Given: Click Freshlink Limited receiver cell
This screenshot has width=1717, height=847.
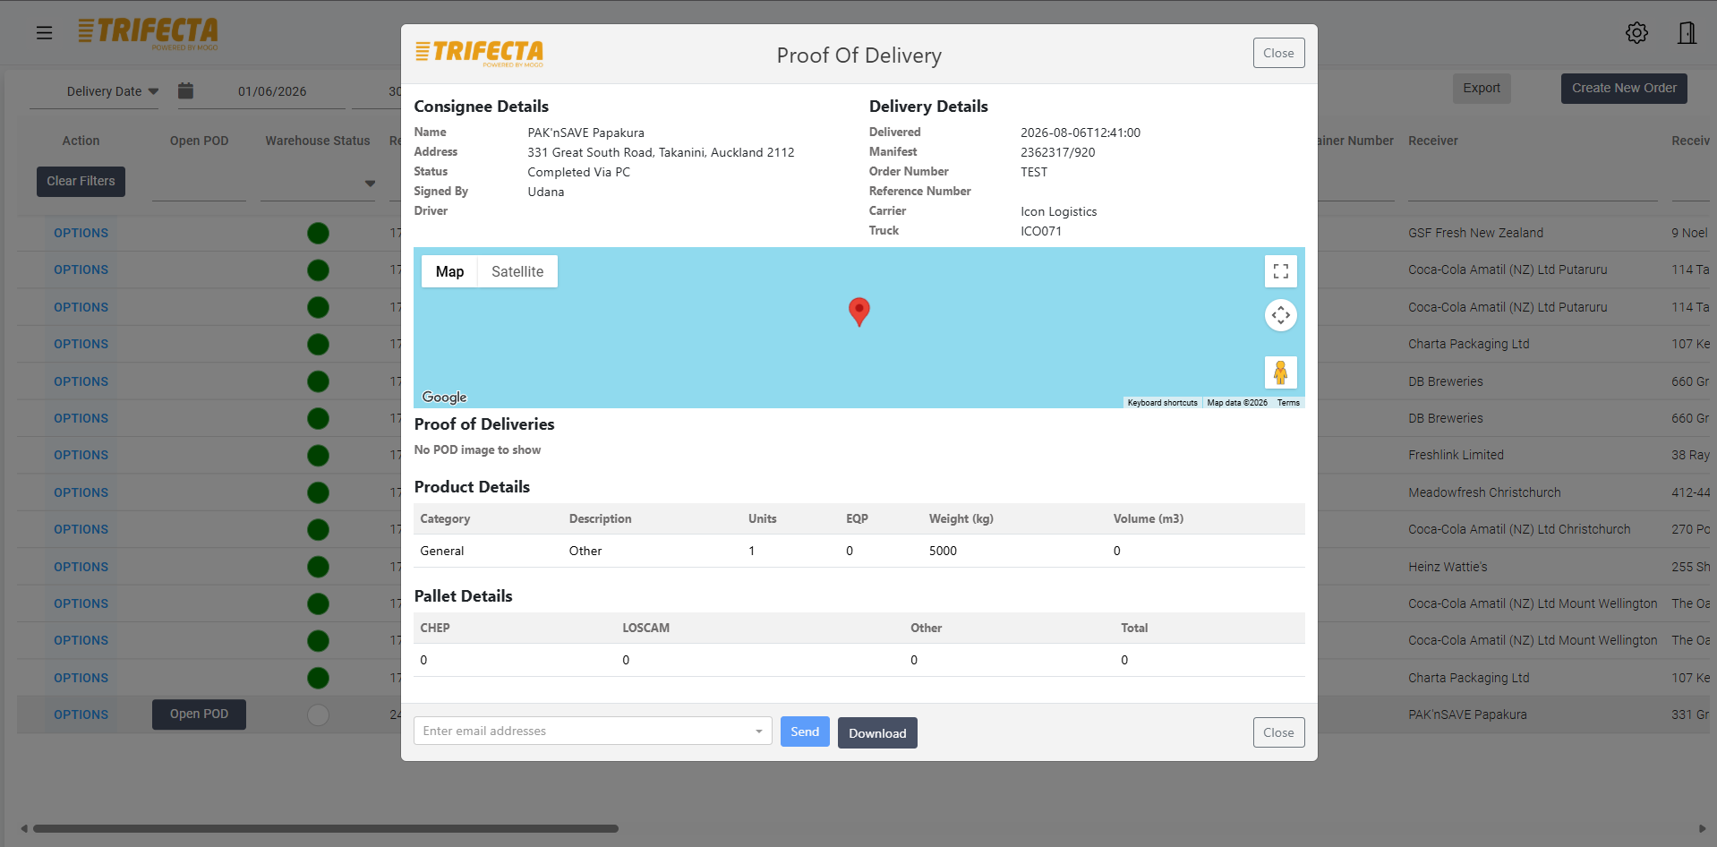Looking at the screenshot, I should [x=1456, y=455].
